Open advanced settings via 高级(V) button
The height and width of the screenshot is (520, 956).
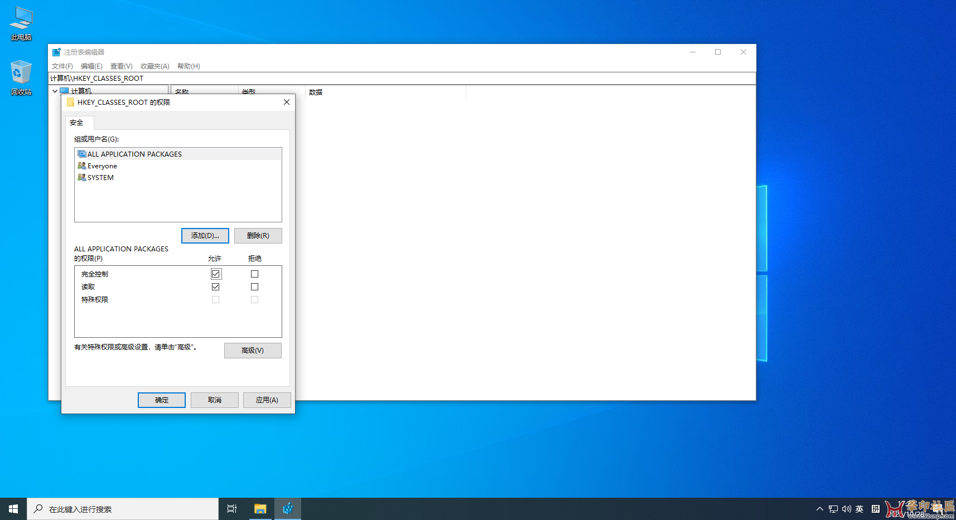tap(253, 350)
